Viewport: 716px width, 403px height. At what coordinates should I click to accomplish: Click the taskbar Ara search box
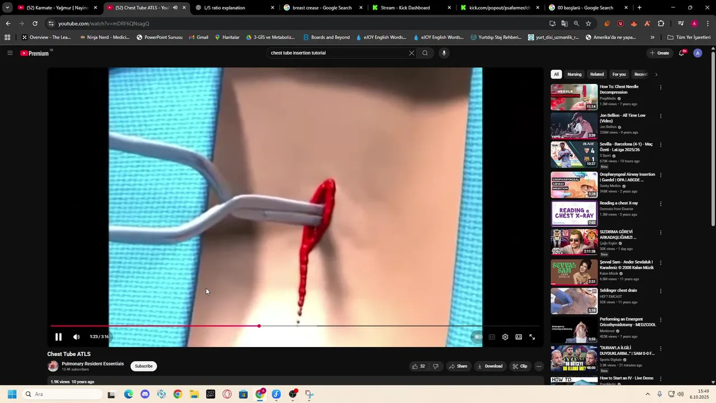[62, 395]
